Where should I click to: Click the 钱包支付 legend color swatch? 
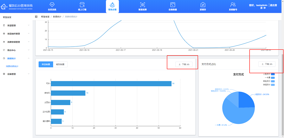[273, 81]
